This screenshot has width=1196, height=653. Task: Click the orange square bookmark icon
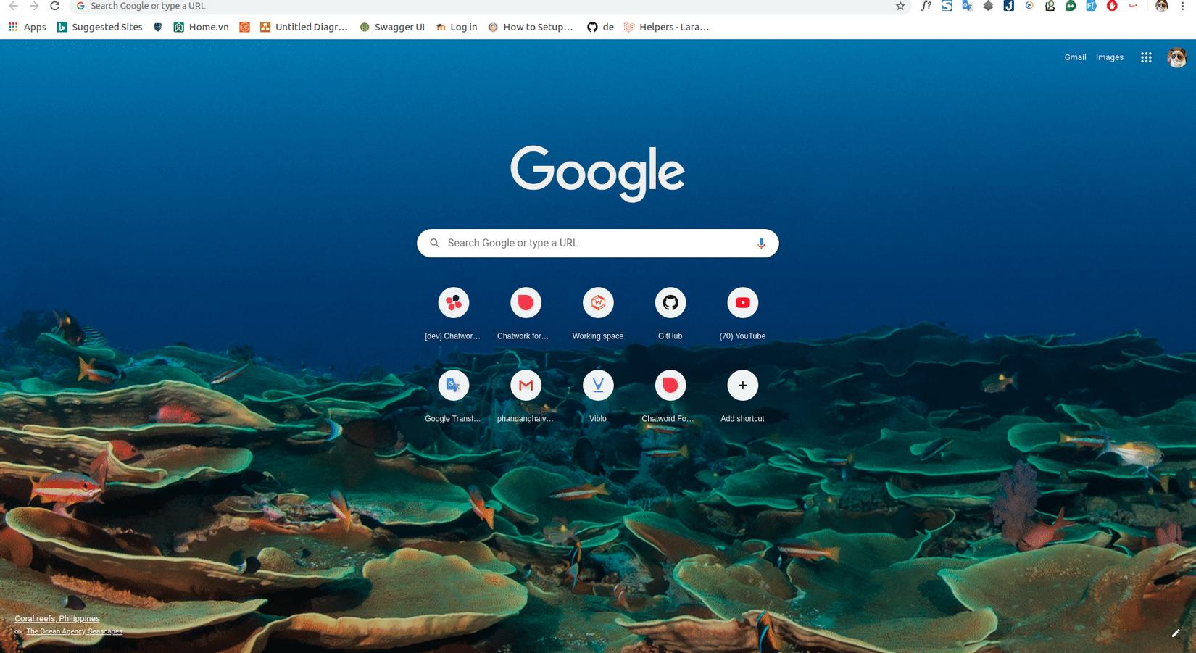pyautogui.click(x=245, y=27)
